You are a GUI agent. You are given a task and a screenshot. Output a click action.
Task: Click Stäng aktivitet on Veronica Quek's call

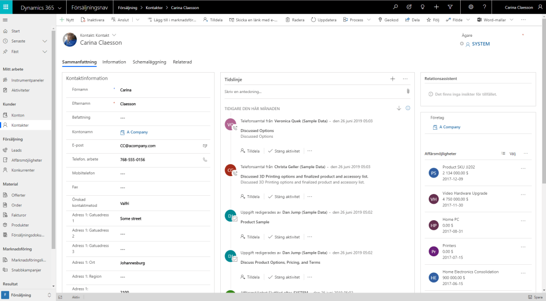point(284,151)
